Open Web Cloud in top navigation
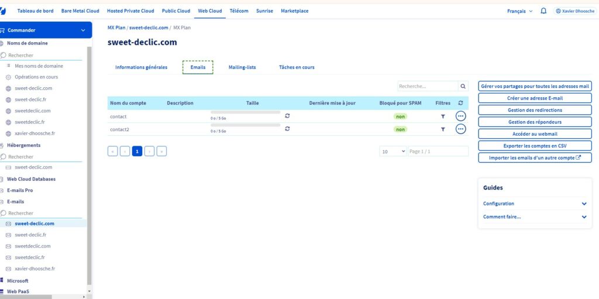 tap(210, 11)
